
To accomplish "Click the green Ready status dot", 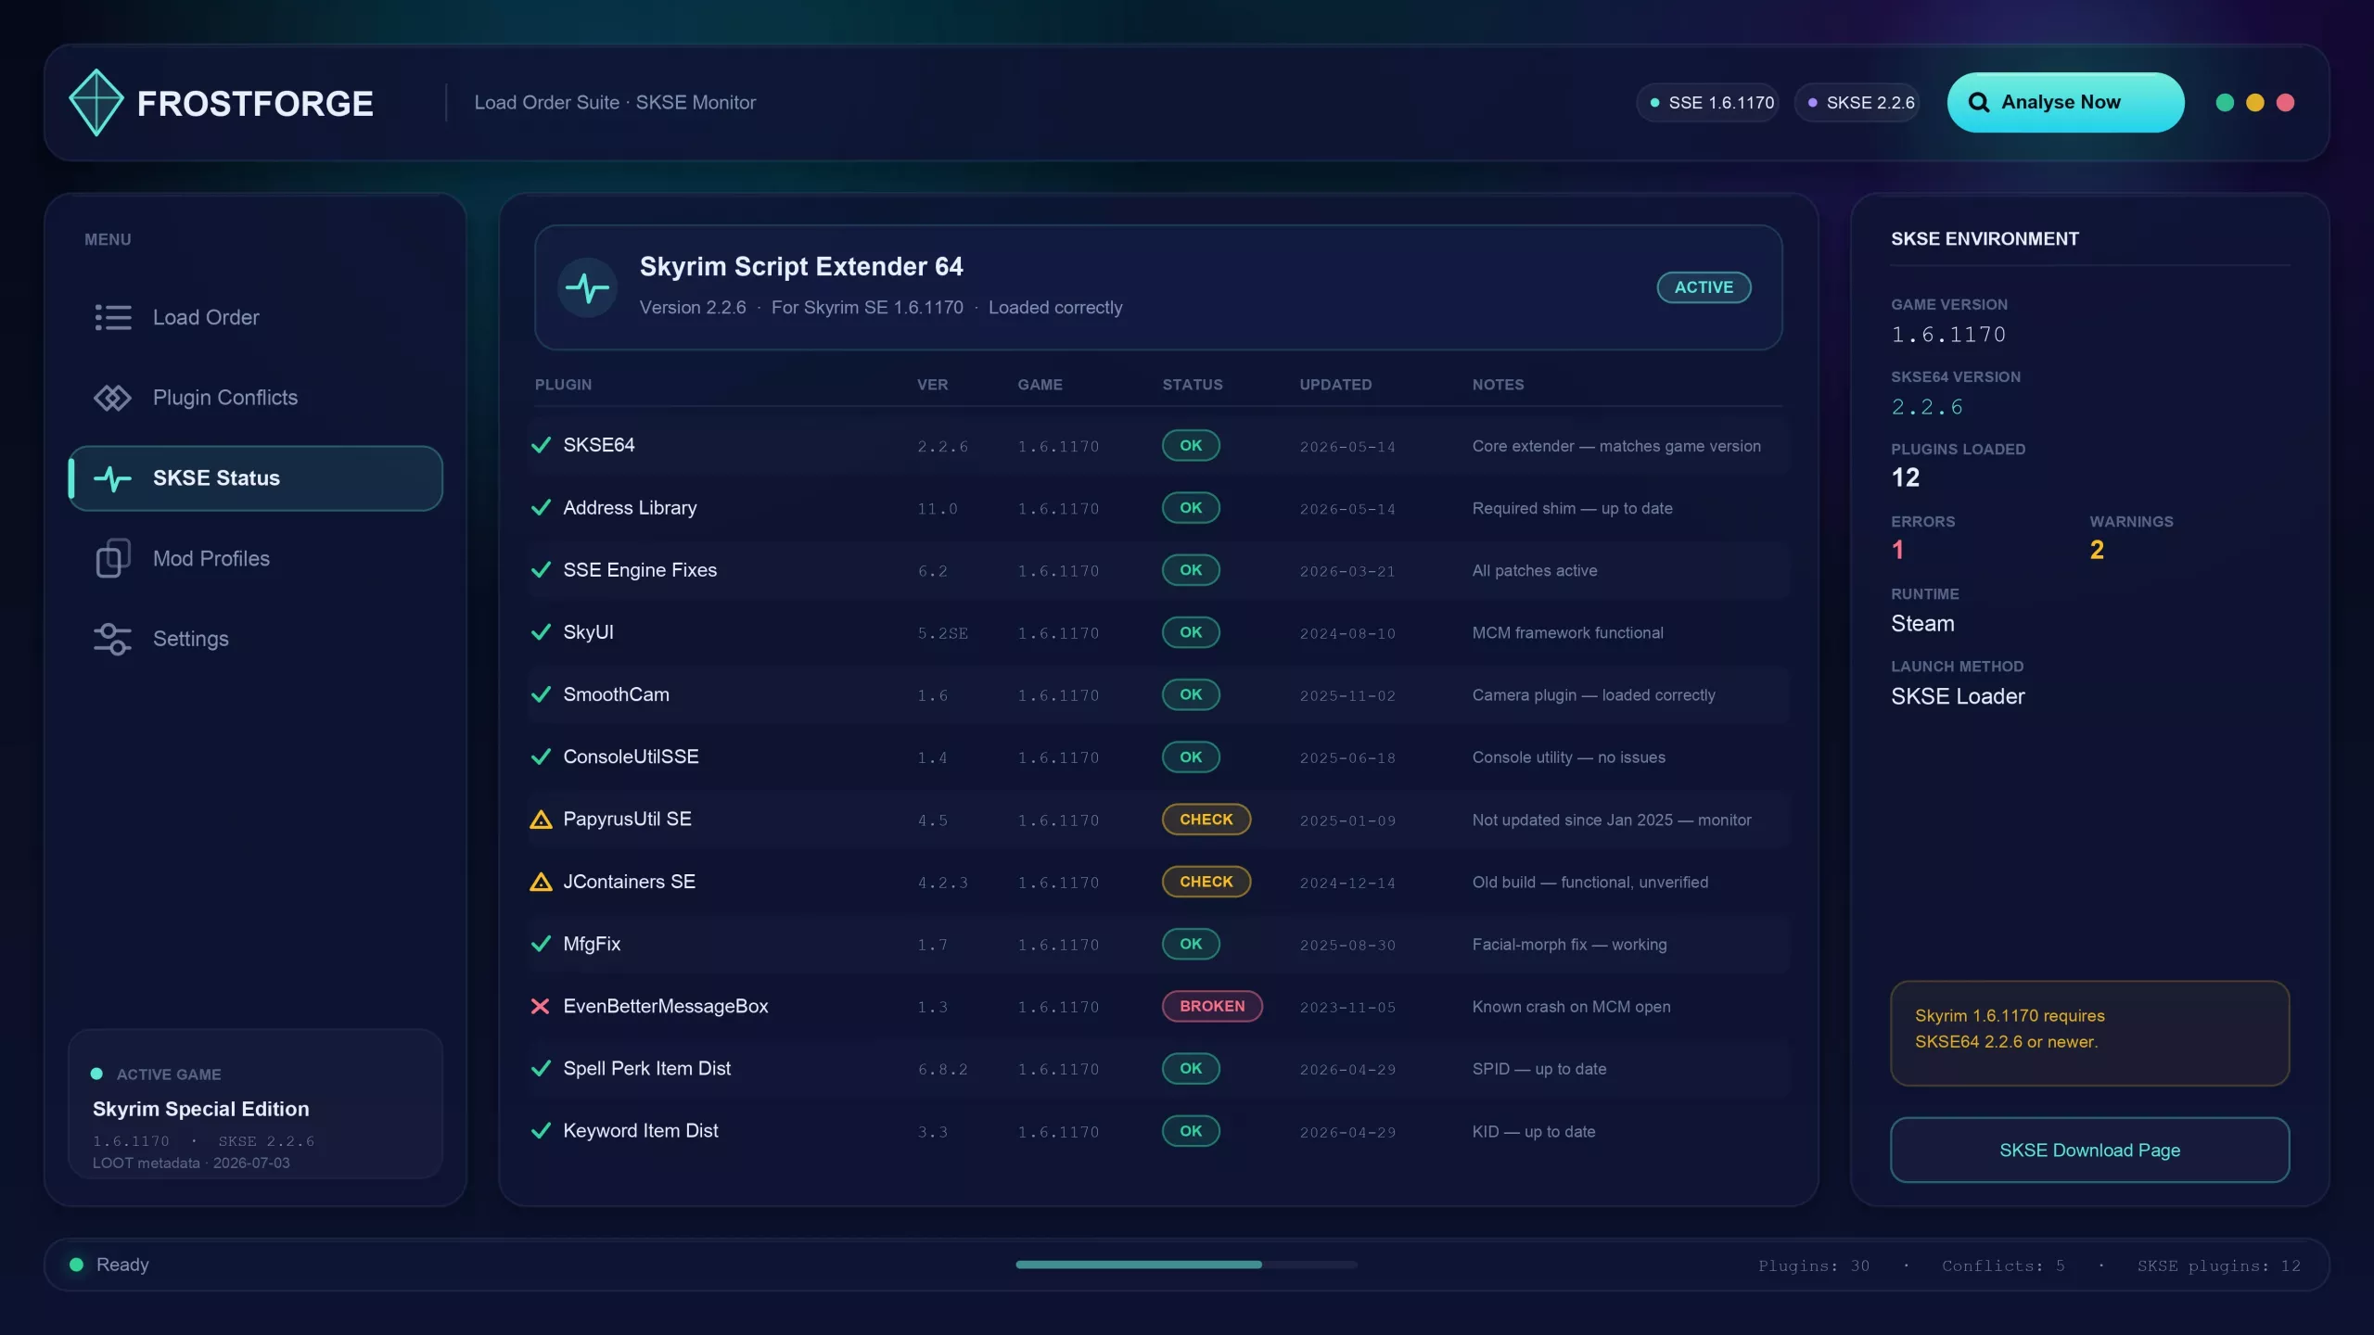I will point(77,1265).
